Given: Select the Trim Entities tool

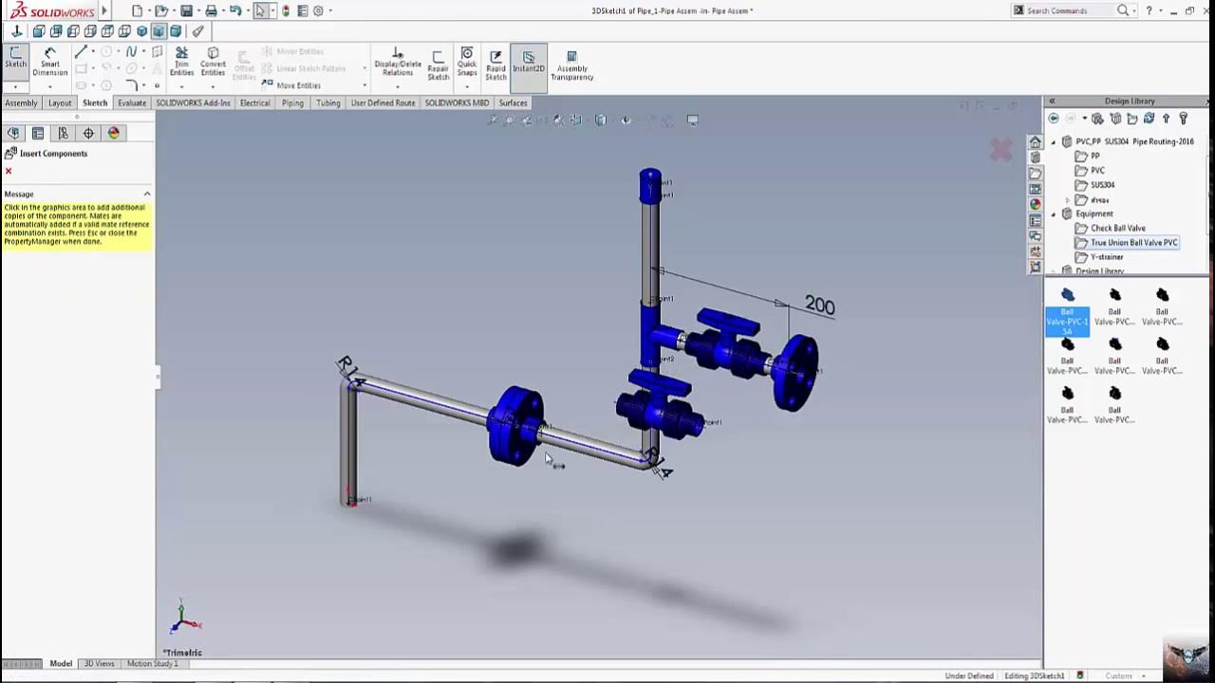Looking at the screenshot, I should (x=181, y=62).
